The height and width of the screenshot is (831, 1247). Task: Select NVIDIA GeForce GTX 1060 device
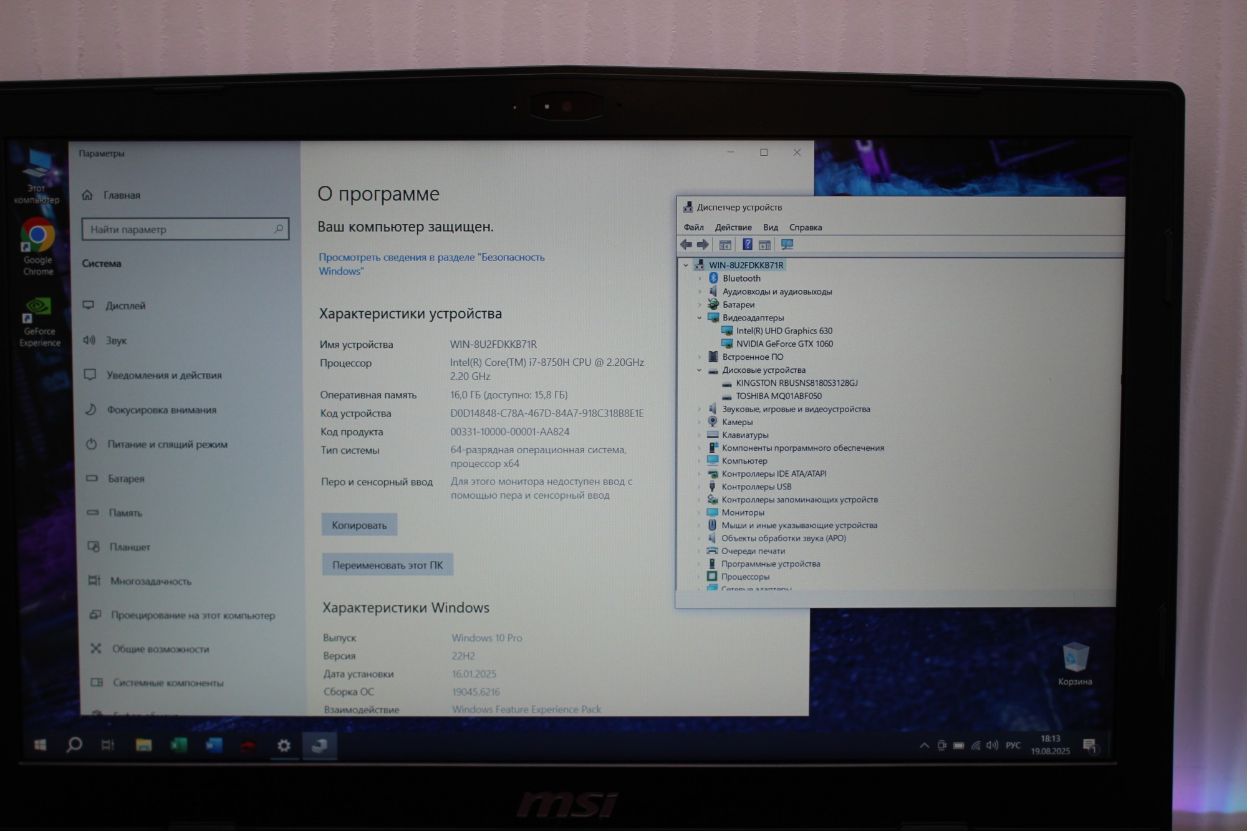tap(784, 344)
